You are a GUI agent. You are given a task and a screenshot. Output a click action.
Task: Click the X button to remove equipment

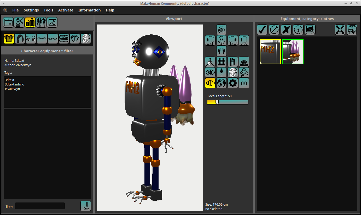click(286, 30)
